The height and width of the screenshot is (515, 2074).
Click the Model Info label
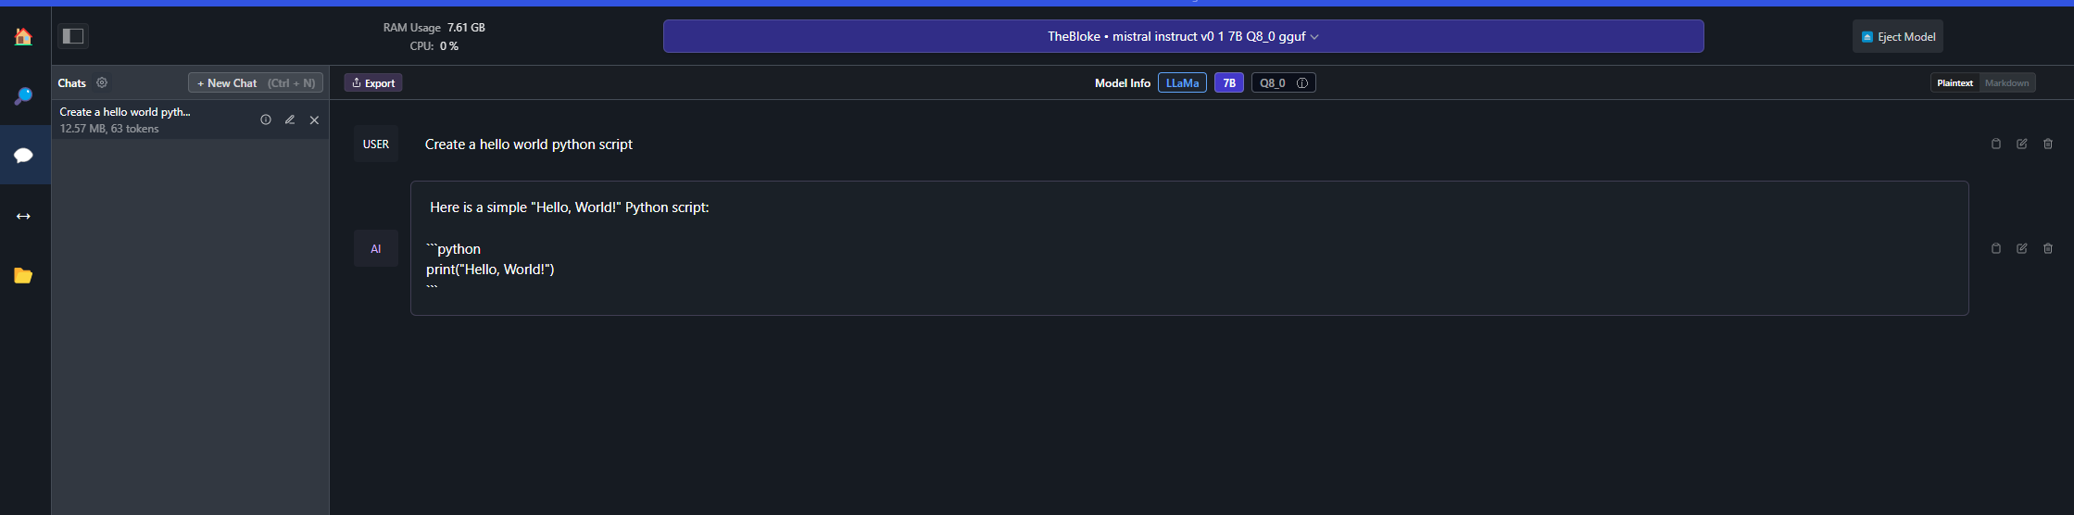point(1123,83)
